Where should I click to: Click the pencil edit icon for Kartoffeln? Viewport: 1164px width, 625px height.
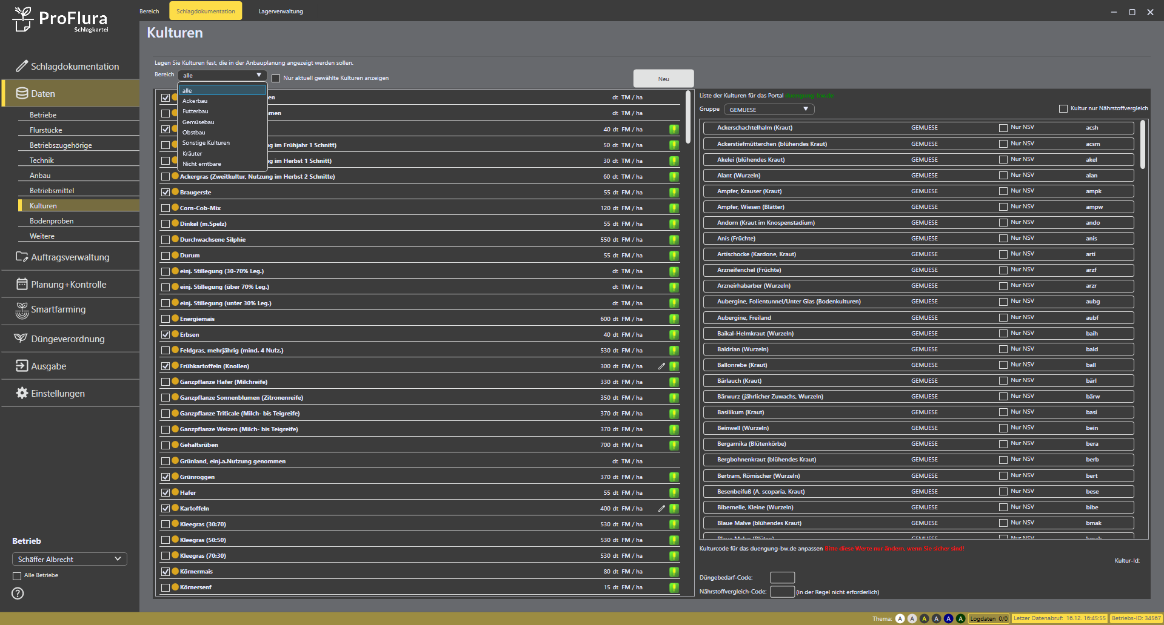point(661,509)
